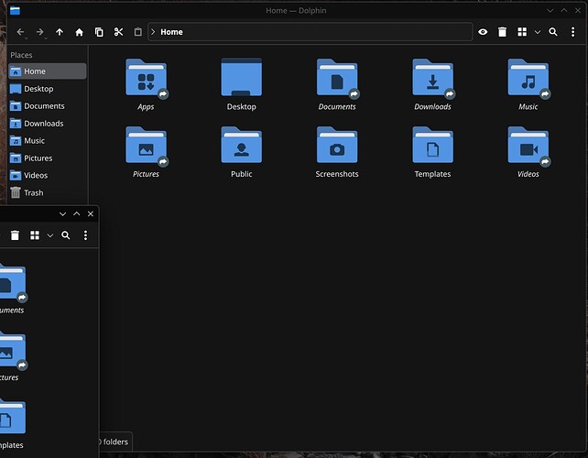This screenshot has width=588, height=458.
Task: Open the three-dot menu in main window
Action: click(x=572, y=32)
